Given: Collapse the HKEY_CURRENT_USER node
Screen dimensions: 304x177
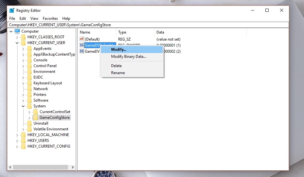Looking at the screenshot, I should click(17, 43).
